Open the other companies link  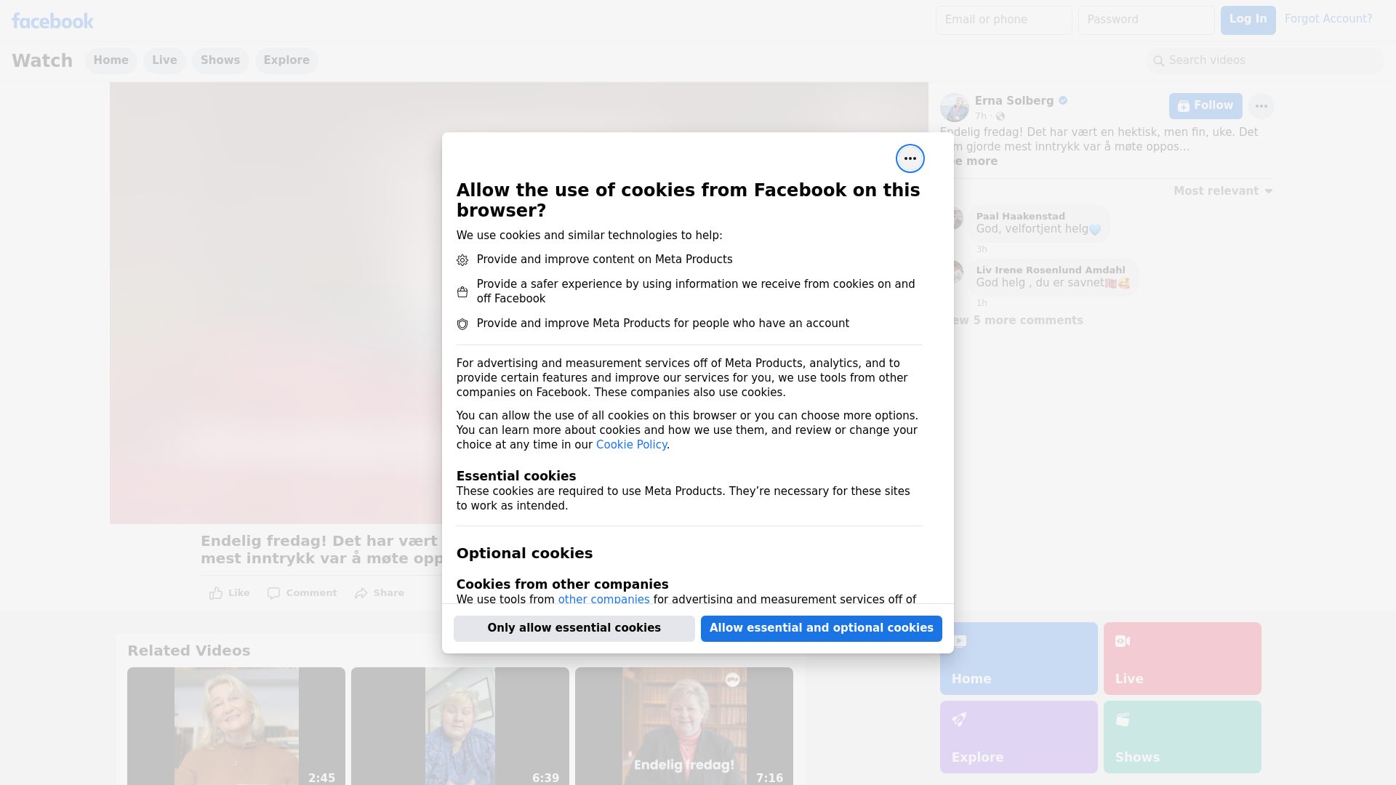[603, 599]
